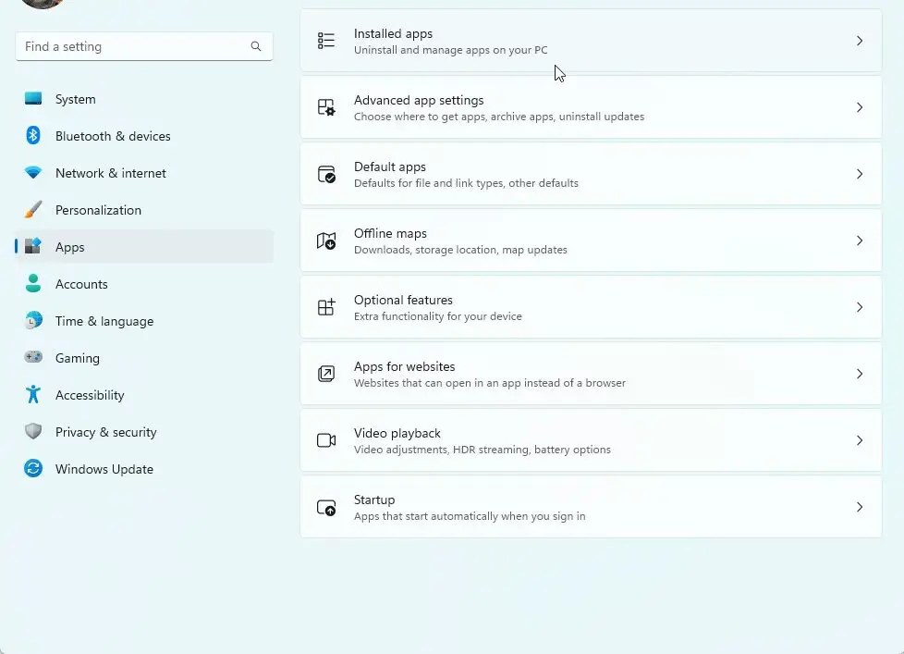Expand Installed apps using its chevron
This screenshot has height=654, width=904.
tap(860, 41)
